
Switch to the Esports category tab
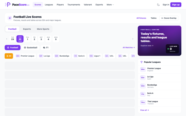coord(27,29)
